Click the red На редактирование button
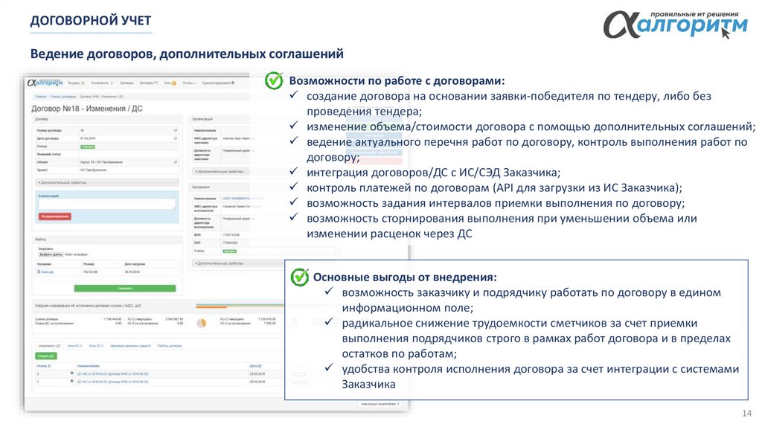The width and height of the screenshot is (762, 427). tap(55, 216)
